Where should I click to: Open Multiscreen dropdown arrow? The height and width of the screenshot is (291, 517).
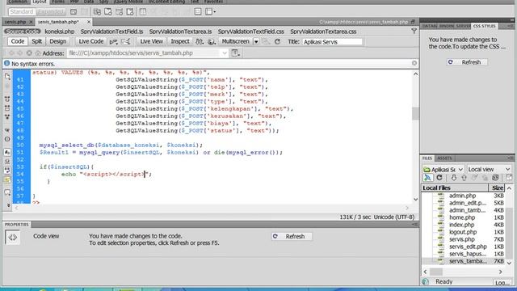[256, 41]
